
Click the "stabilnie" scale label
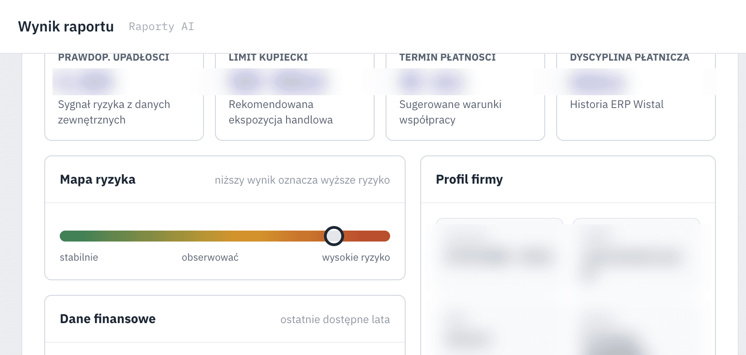coord(79,257)
